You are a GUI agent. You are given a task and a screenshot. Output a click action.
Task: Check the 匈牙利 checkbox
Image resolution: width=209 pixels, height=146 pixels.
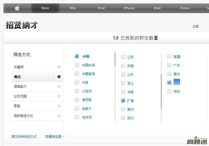[77, 117]
